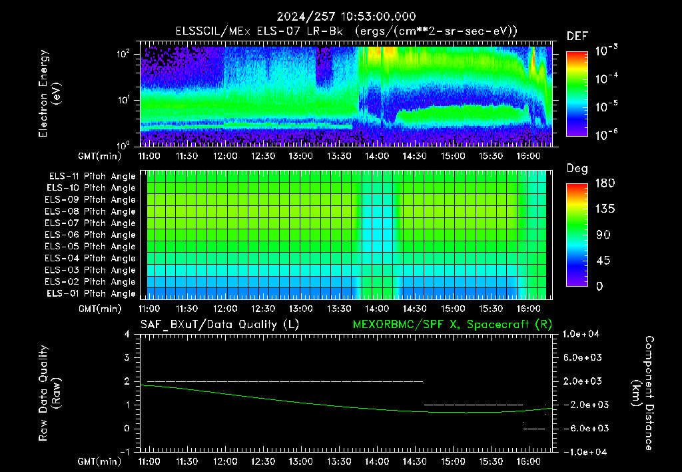The image size is (682, 472).
Task: Click the 12:30 tick under the spectrogram
Action: click(x=262, y=156)
